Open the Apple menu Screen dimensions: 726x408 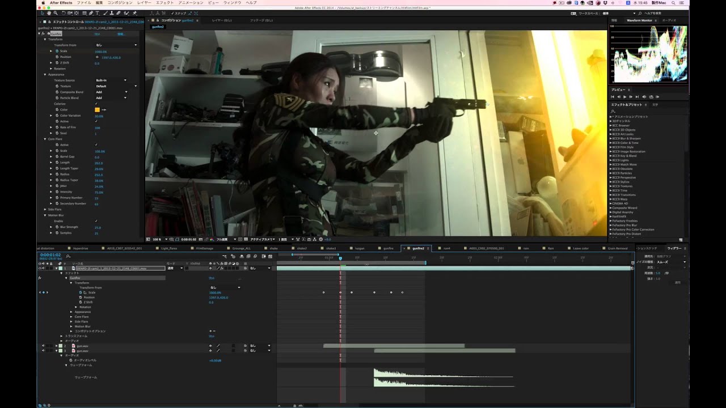click(x=44, y=3)
